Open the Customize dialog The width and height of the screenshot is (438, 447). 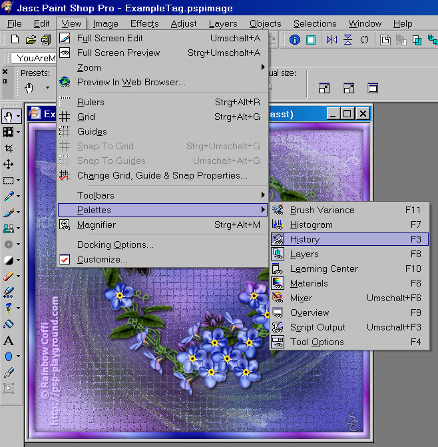point(162,259)
